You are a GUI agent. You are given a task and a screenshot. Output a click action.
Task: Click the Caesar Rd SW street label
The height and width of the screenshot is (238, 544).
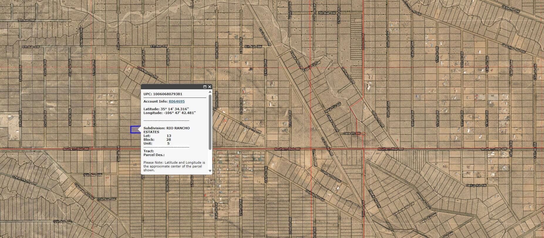click(423, 201)
